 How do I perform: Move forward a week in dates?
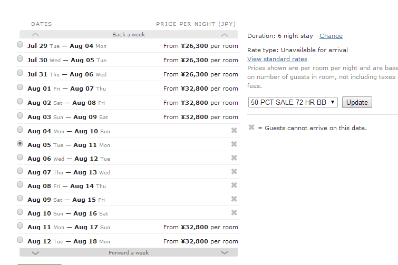[129, 253]
